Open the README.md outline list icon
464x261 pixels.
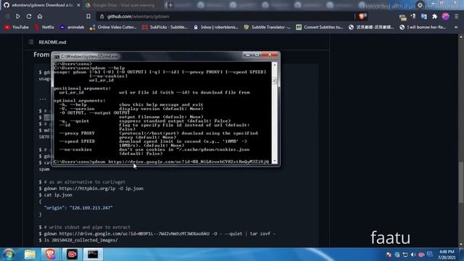click(30, 42)
